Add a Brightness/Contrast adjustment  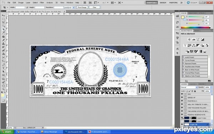189,40
